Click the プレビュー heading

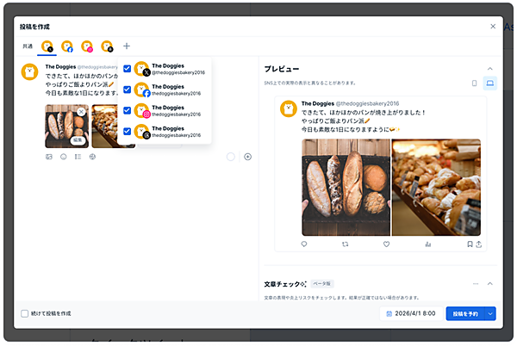coord(282,69)
